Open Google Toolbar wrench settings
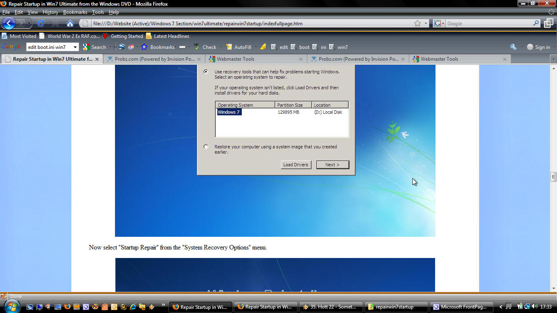Screen dimensions: 557x313 pos(513,47)
